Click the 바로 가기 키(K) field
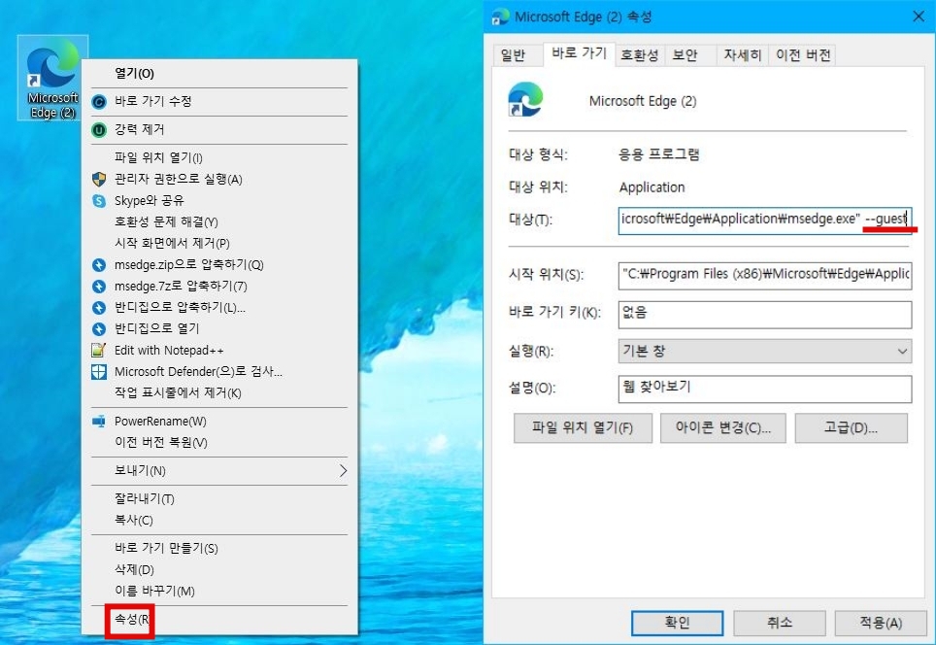This screenshot has width=936, height=645. (765, 314)
